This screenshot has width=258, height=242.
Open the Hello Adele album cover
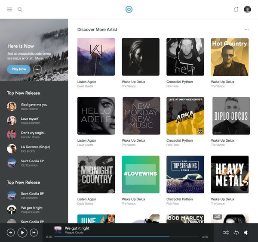(x=96, y=116)
